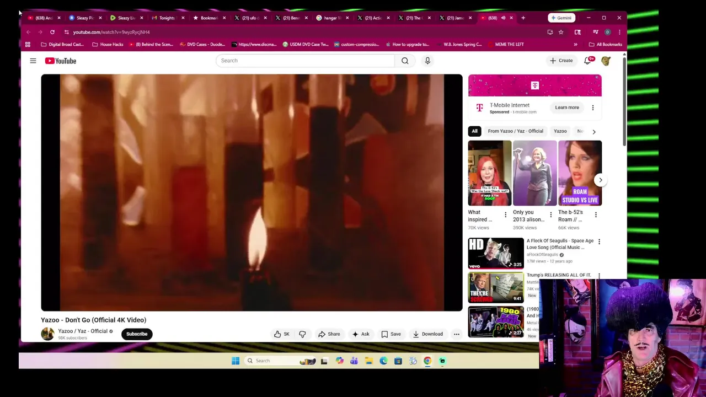Click the Yazoo Don't Go video player
The image size is (706, 397).
[x=252, y=193]
